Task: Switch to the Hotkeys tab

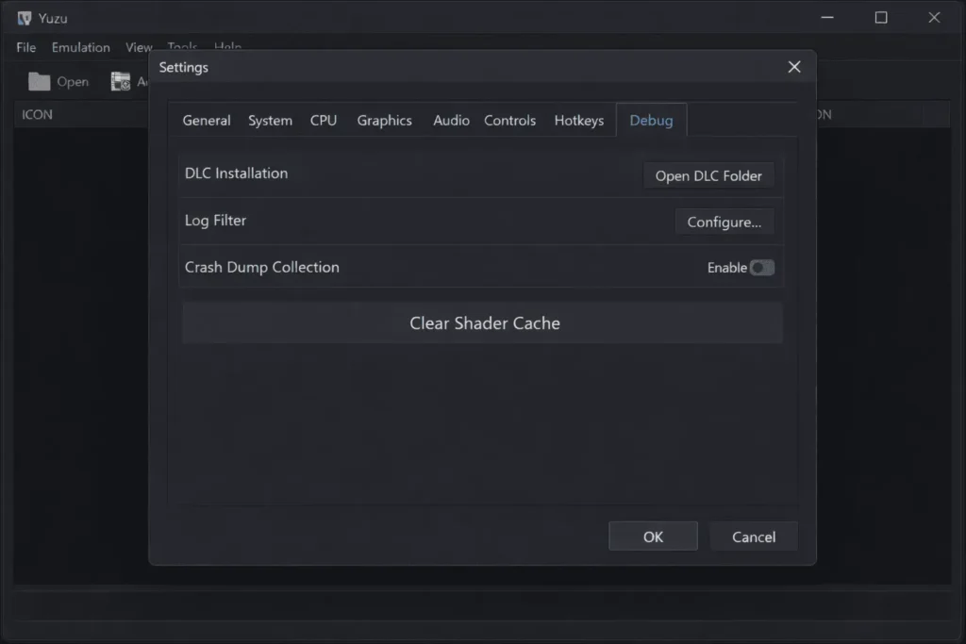Action: coord(578,120)
